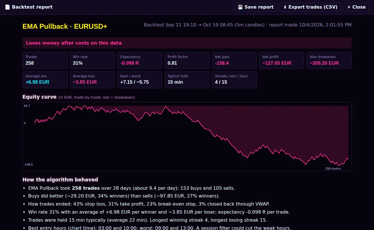Select the Win rate 31% card
Image resolution: width=374 pixels, height=230 pixels.
92,60
